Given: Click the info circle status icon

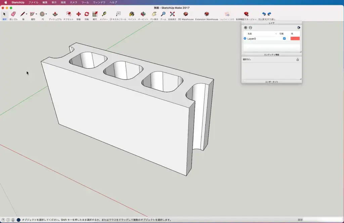Looking at the screenshot, I should pyautogui.click(x=8, y=220).
